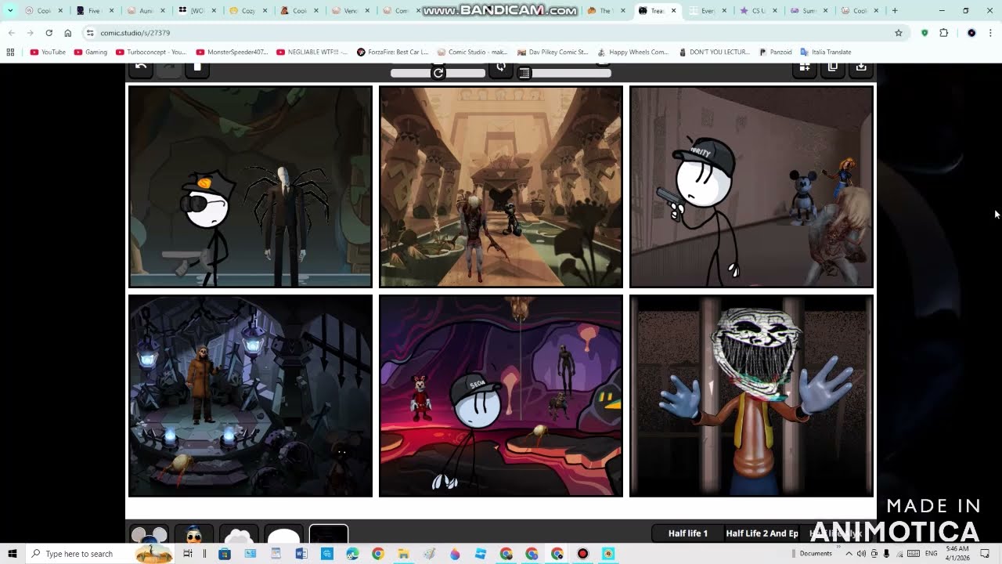
Task: Pick the sunglasses character thumbnail
Action: (x=194, y=534)
